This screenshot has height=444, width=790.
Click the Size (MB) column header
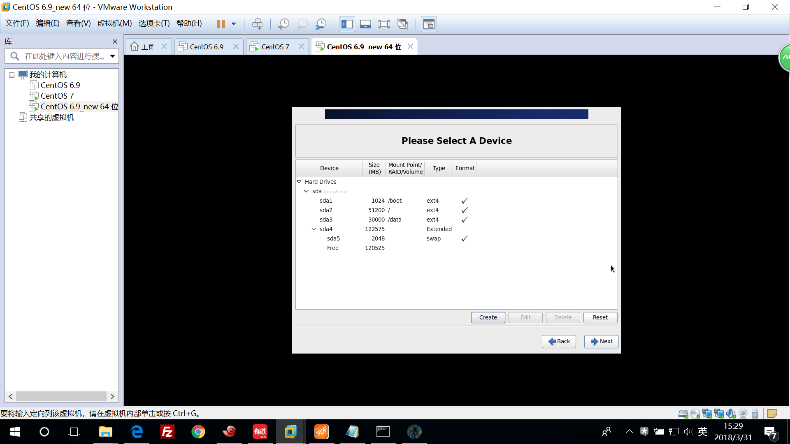coord(374,168)
